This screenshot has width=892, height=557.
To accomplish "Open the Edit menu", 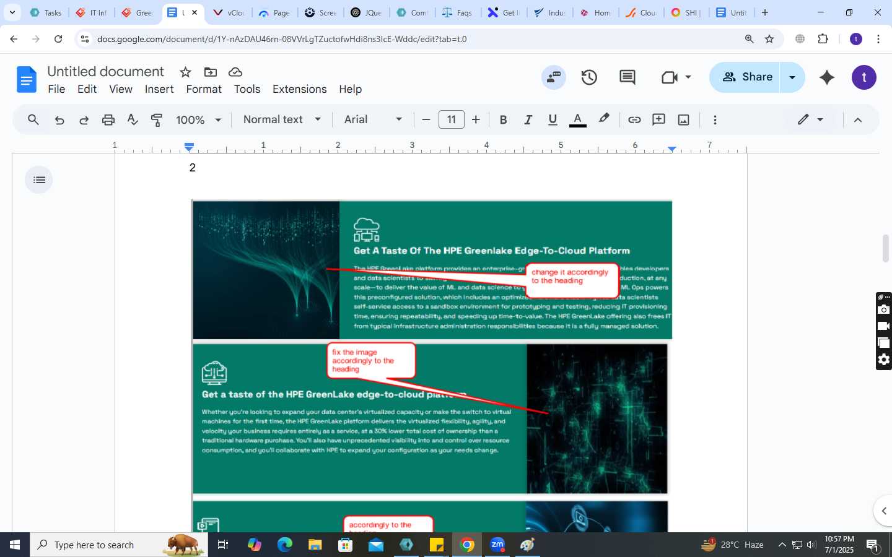I will tap(87, 89).
